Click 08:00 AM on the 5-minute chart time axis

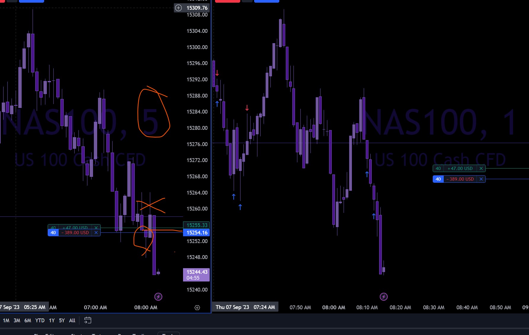pyautogui.click(x=146, y=308)
